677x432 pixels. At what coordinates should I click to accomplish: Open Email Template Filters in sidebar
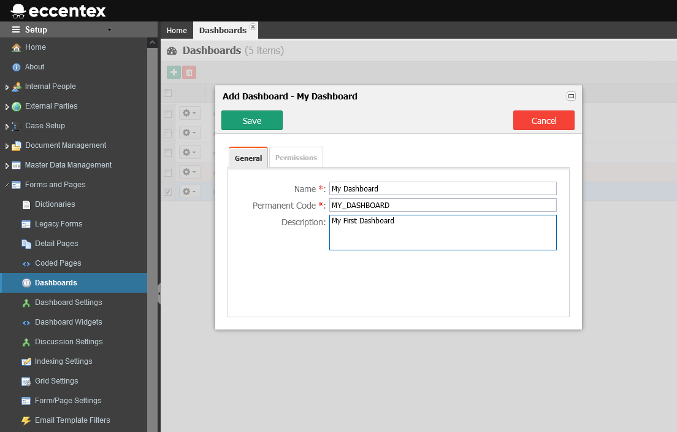tap(72, 420)
